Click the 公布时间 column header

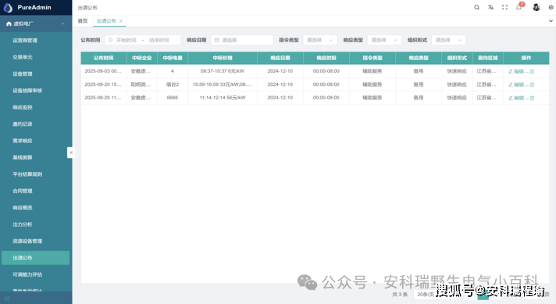click(104, 58)
